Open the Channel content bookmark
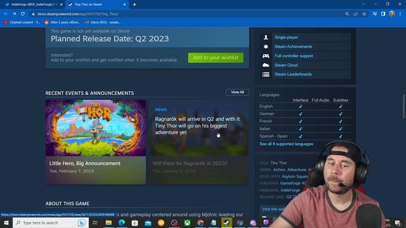Viewport: 406px width, 228px height. tap(22, 23)
